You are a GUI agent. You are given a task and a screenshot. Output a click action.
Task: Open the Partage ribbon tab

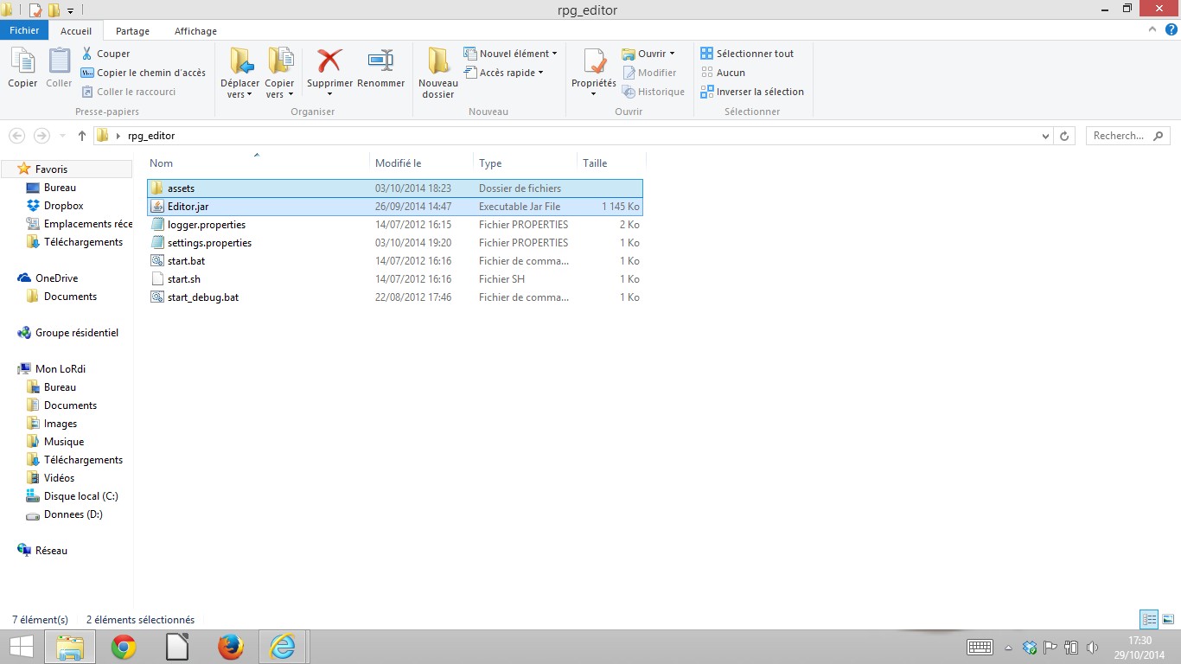[x=132, y=31]
